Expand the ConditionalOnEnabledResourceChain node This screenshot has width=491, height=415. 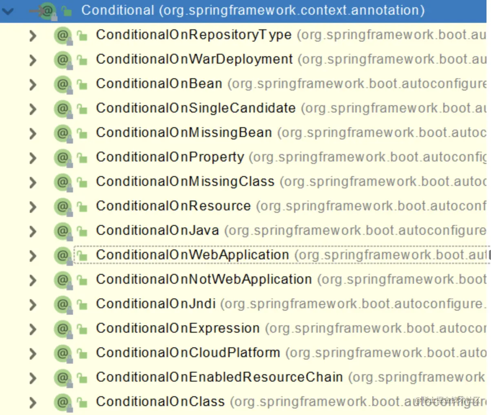pos(33,378)
